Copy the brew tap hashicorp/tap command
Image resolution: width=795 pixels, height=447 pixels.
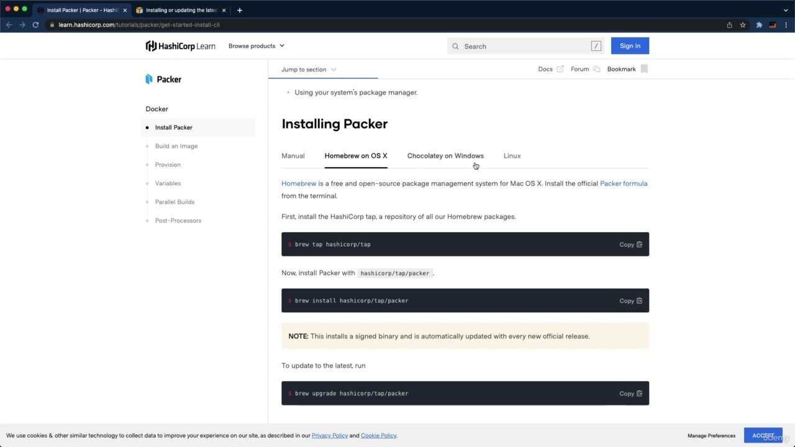tap(630, 245)
